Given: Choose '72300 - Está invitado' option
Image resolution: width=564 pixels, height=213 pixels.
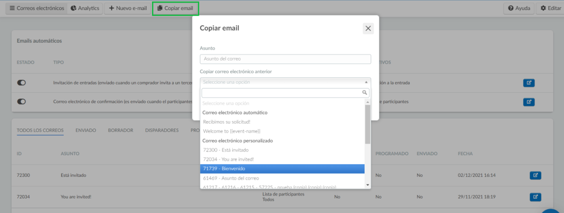Looking at the screenshot, I should (x=282, y=150).
